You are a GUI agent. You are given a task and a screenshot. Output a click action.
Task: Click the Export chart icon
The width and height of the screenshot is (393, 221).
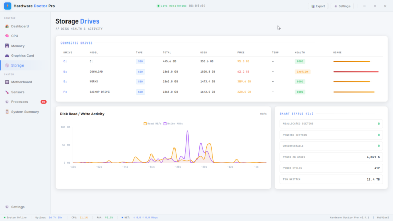(x=313, y=6)
